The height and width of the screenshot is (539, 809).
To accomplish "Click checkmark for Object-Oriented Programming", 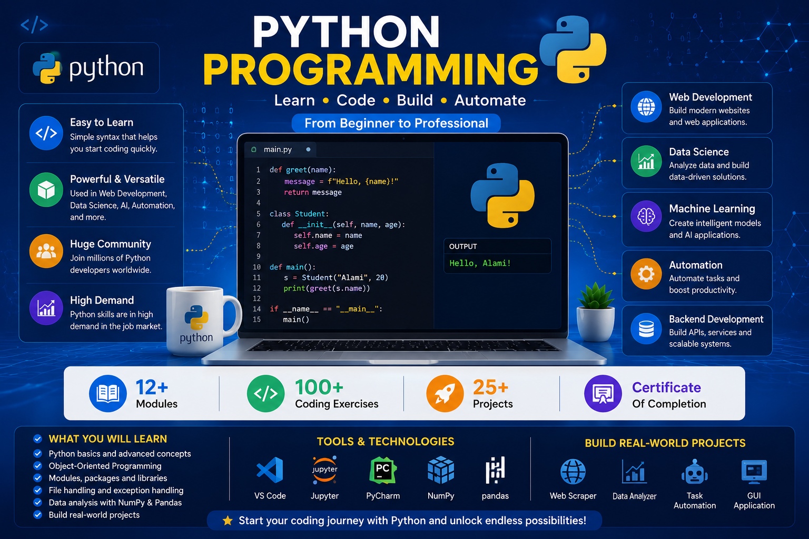I will click(37, 466).
